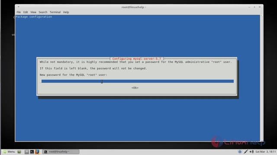277x155 pixels.
Task: Open the volume speaker tray icon
Action: [x=251, y=152]
